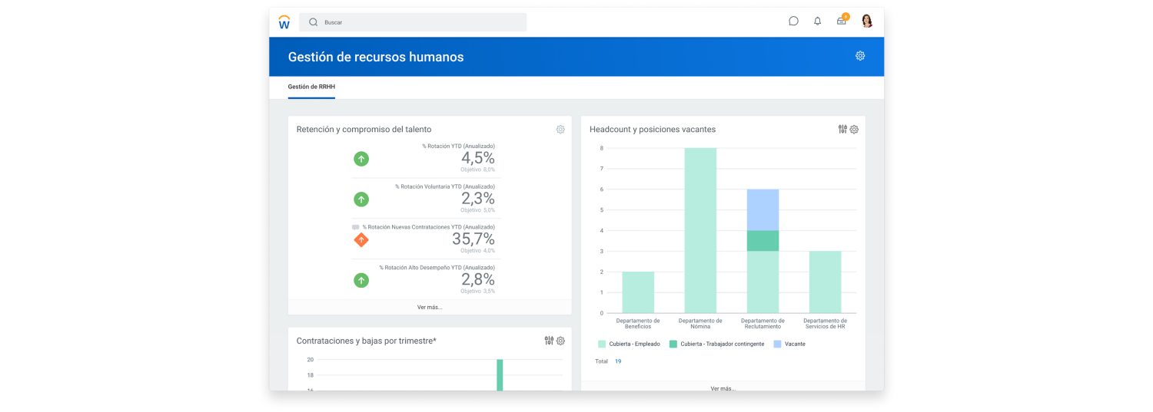Click Cubierta - Trabajador contingente legend swatch

[x=673, y=344]
